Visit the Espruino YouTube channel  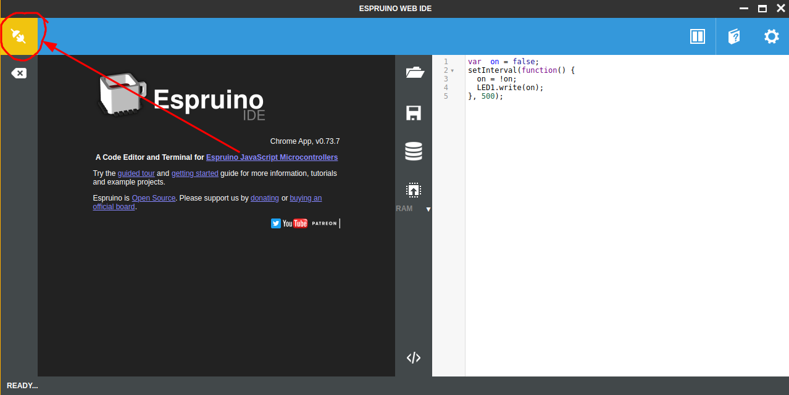295,223
